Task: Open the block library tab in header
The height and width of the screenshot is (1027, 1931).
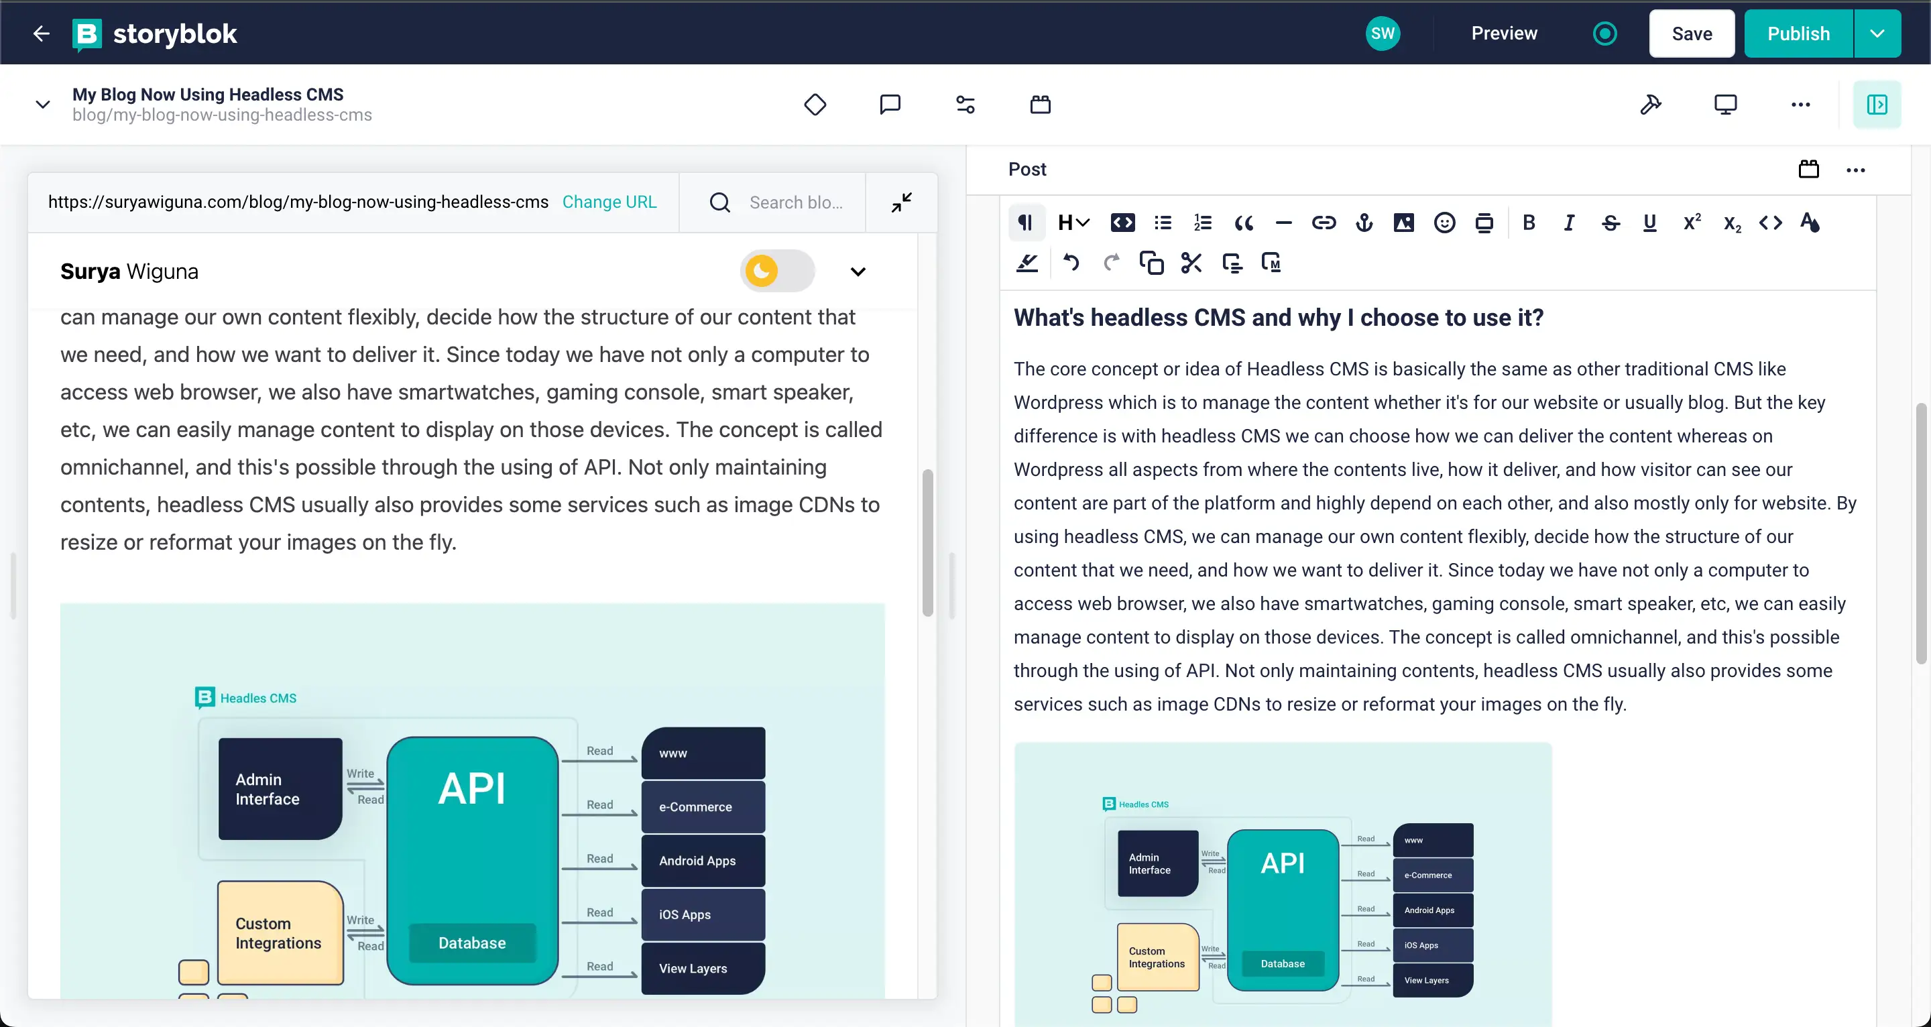Action: click(x=1041, y=105)
